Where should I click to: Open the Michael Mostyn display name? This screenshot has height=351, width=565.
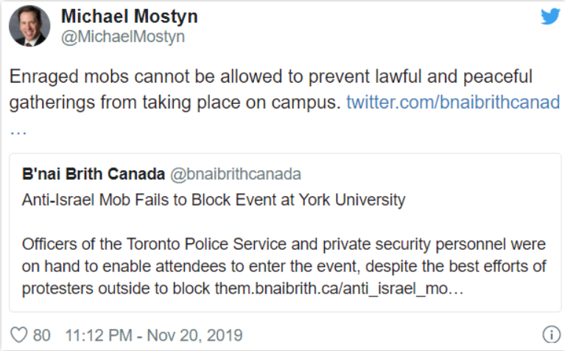129,16
